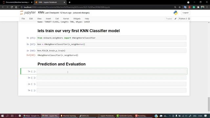
Task: Click the Trusted notebook button
Action: (x=169, y=19)
